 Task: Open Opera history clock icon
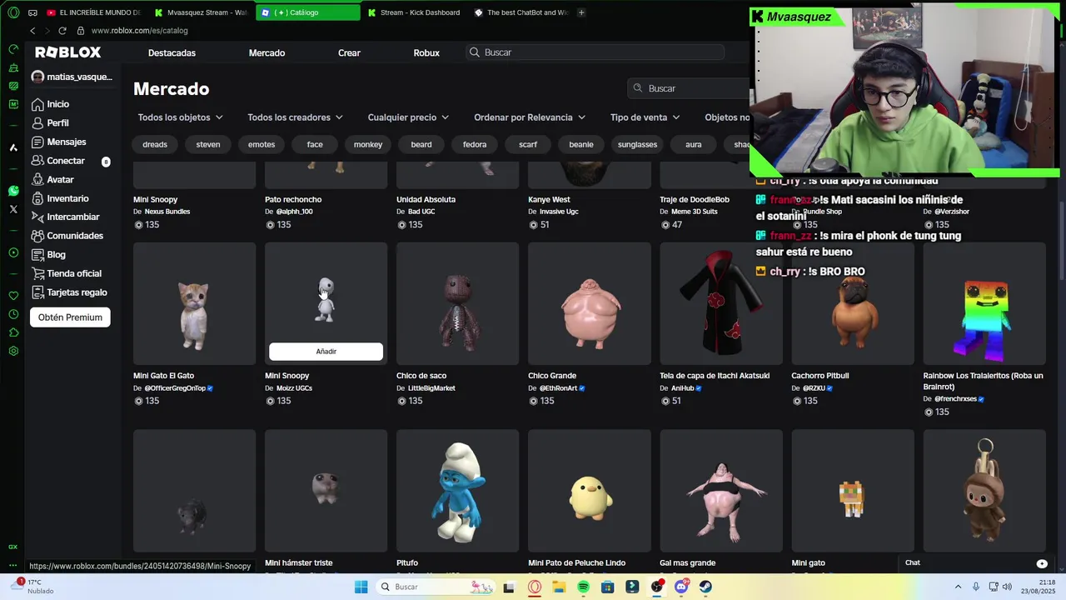point(13,314)
